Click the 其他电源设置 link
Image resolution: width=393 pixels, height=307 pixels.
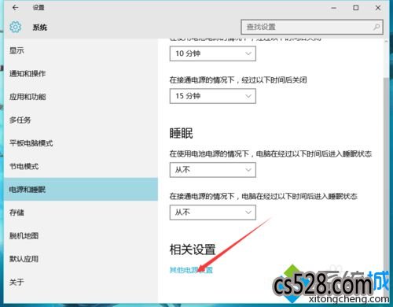191,270
